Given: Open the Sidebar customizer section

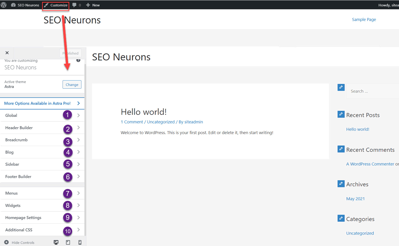Looking at the screenshot, I should coord(42,164).
